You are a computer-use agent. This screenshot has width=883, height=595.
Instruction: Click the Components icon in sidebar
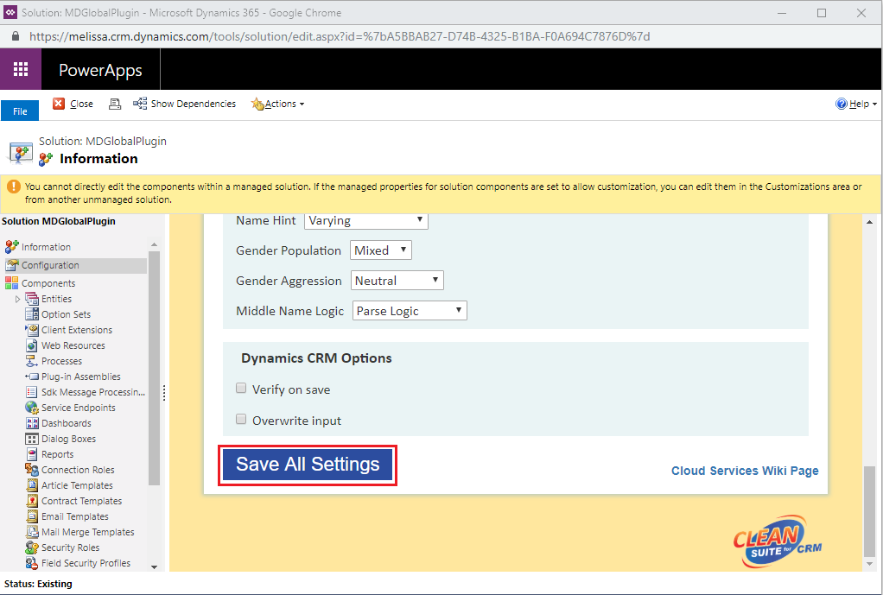(12, 282)
